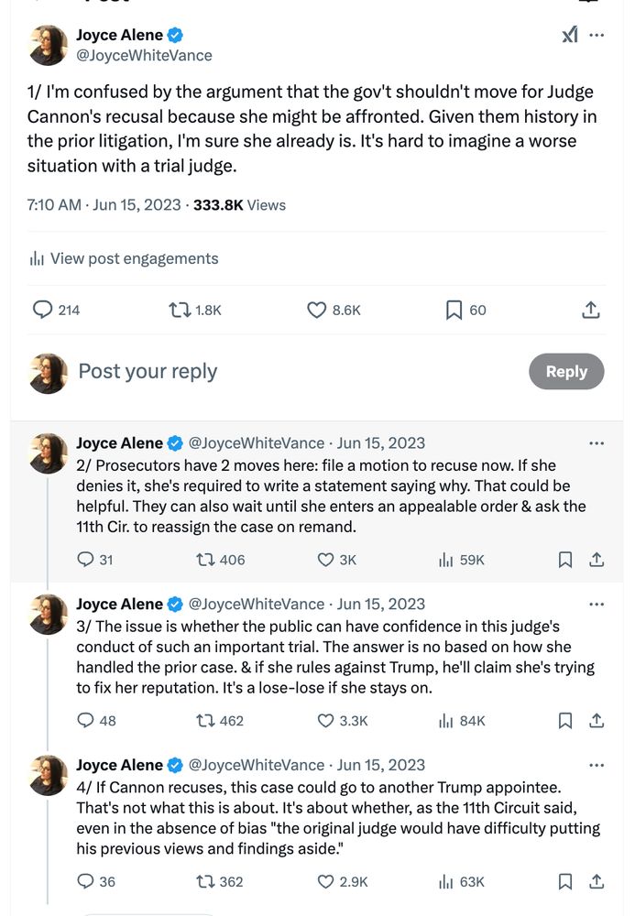Share the 4/ reply about Cannon recusal

[596, 882]
